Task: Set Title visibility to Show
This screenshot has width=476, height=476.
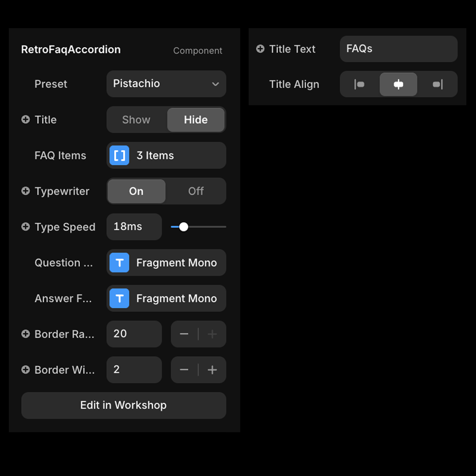Action: click(136, 120)
